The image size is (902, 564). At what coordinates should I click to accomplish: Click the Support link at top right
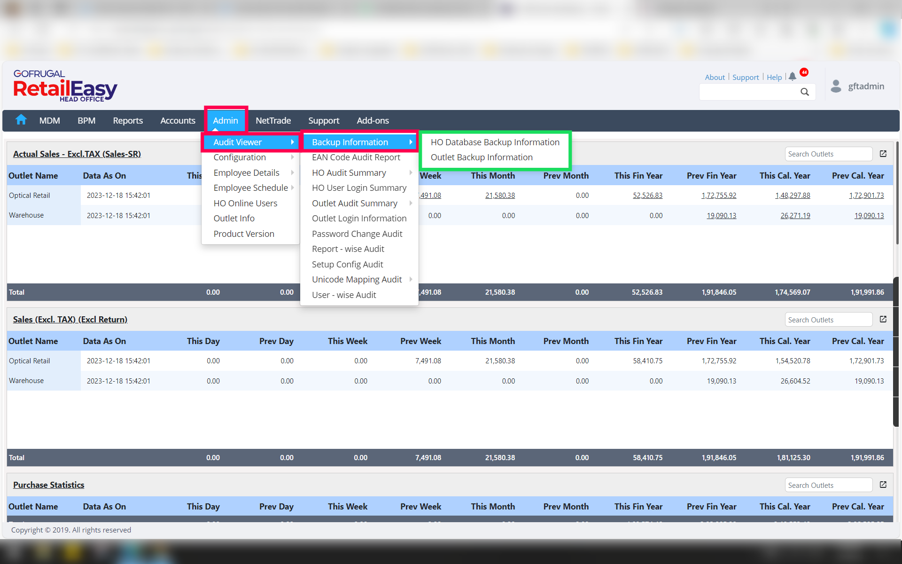pos(746,78)
